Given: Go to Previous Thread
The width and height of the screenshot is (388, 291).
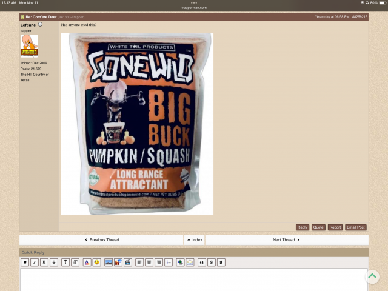Looking at the screenshot, I should point(101,240).
